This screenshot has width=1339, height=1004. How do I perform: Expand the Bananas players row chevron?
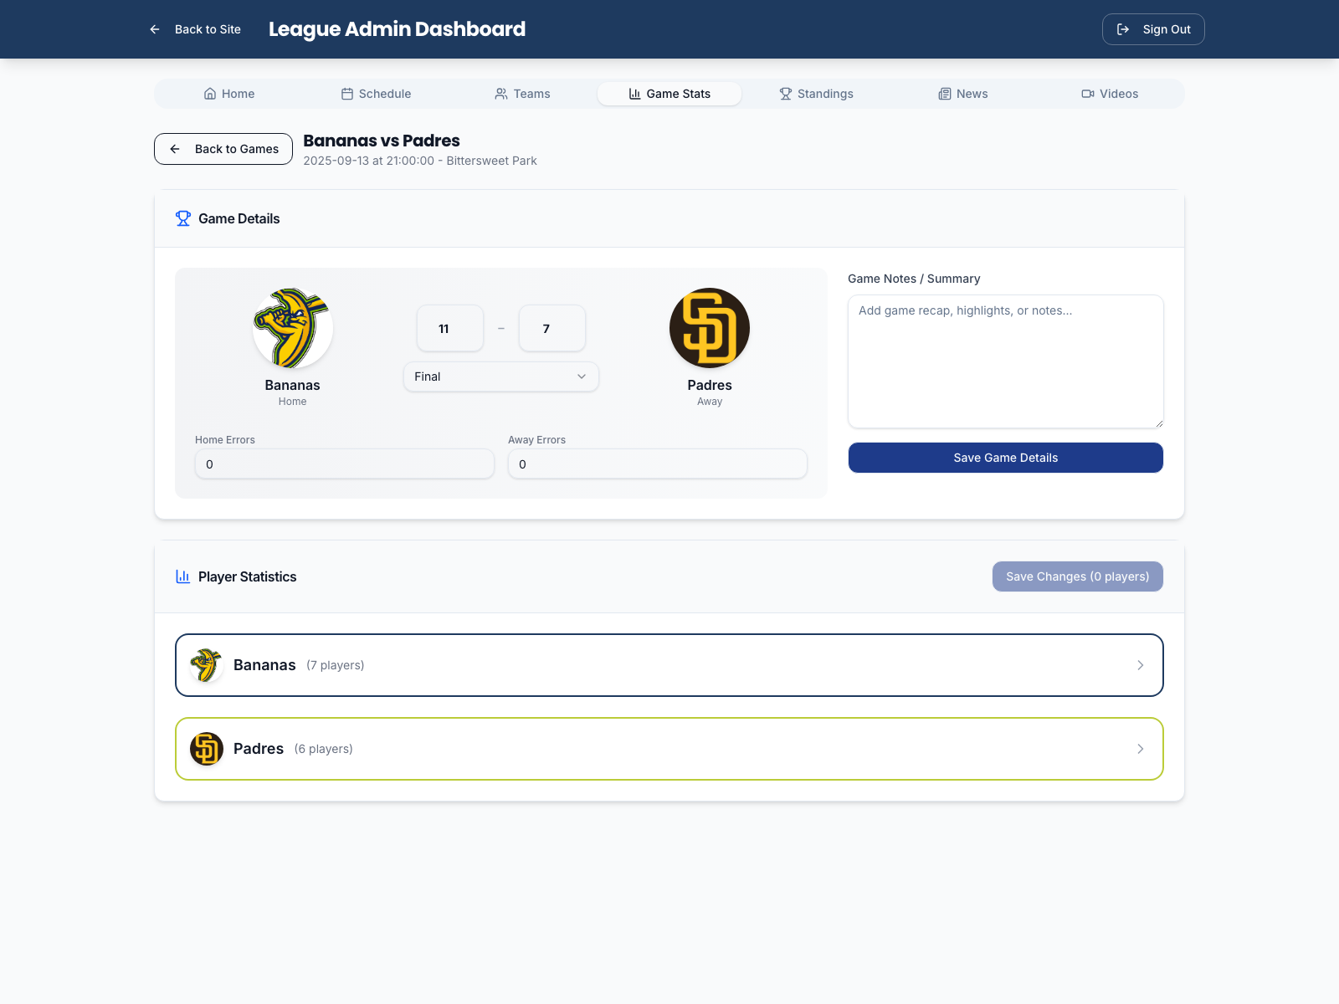[x=1140, y=665]
